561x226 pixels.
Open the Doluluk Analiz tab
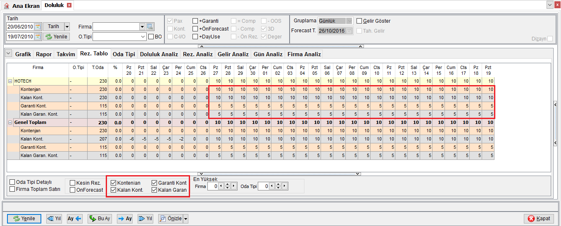tap(159, 54)
